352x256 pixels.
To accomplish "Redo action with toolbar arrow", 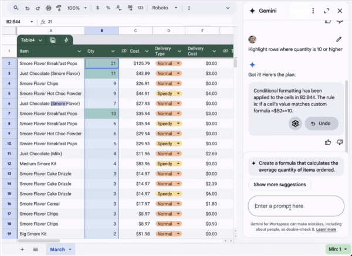I will click(38, 8).
